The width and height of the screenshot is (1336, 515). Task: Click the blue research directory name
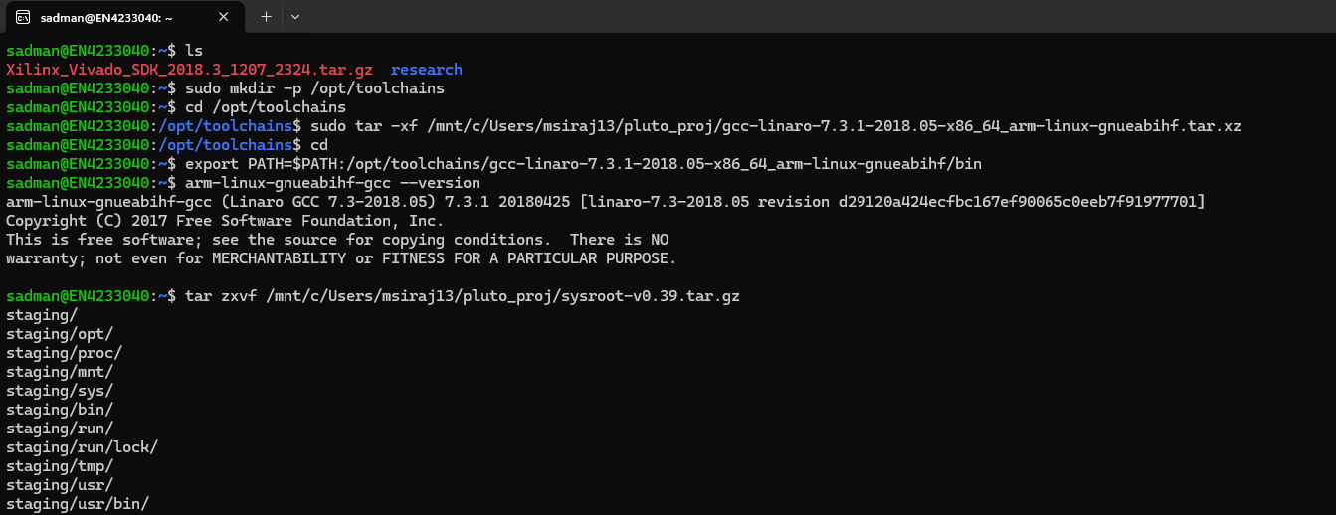pyautogui.click(x=426, y=70)
